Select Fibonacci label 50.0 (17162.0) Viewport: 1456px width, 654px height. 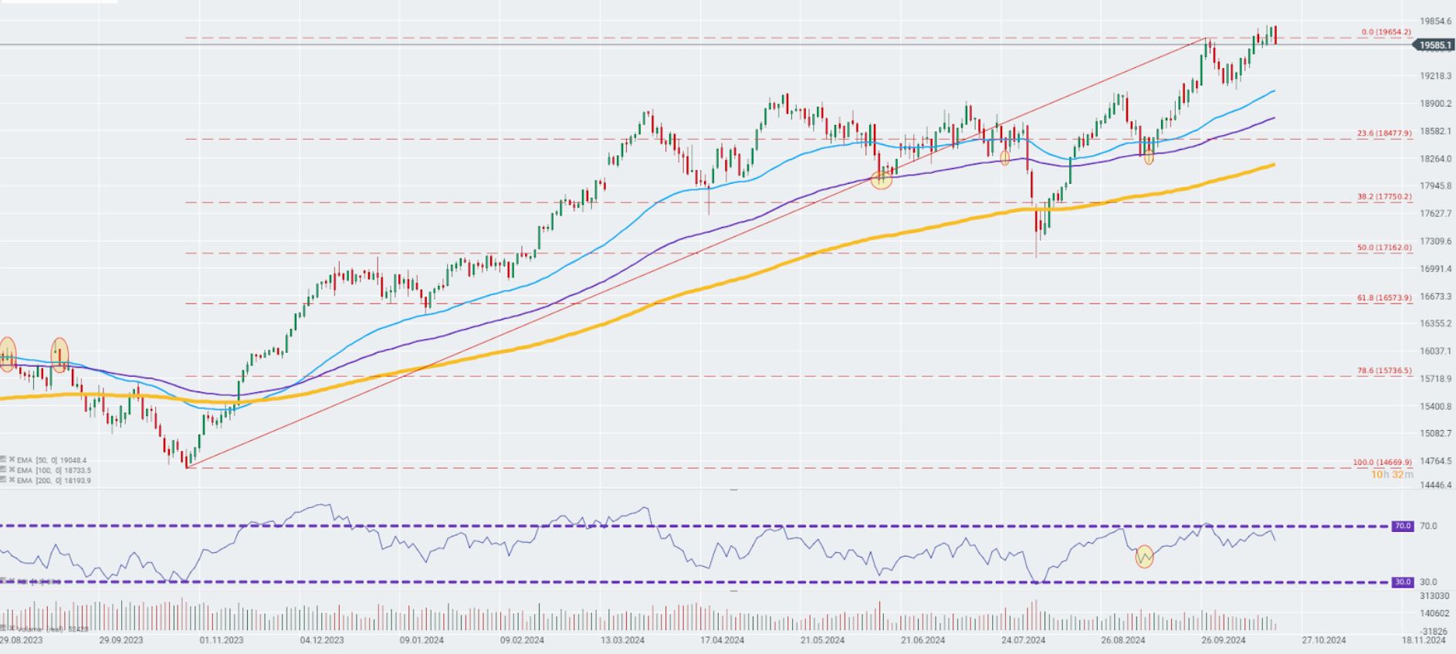coord(1384,248)
